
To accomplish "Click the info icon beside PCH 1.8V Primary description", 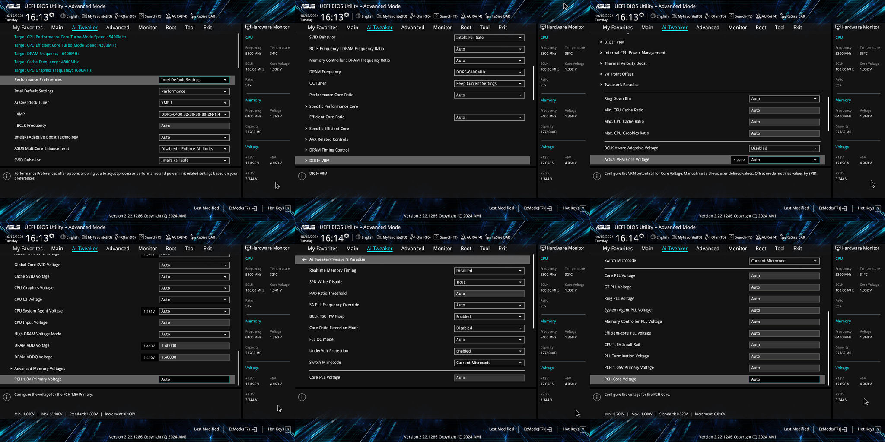I will (7, 397).
